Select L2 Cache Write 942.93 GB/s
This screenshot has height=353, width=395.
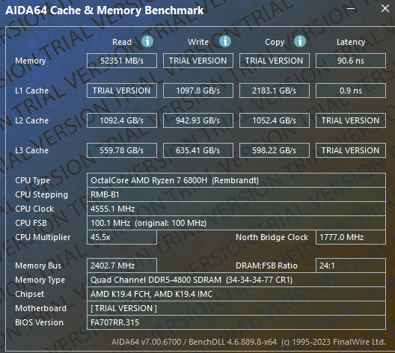pyautogui.click(x=198, y=120)
